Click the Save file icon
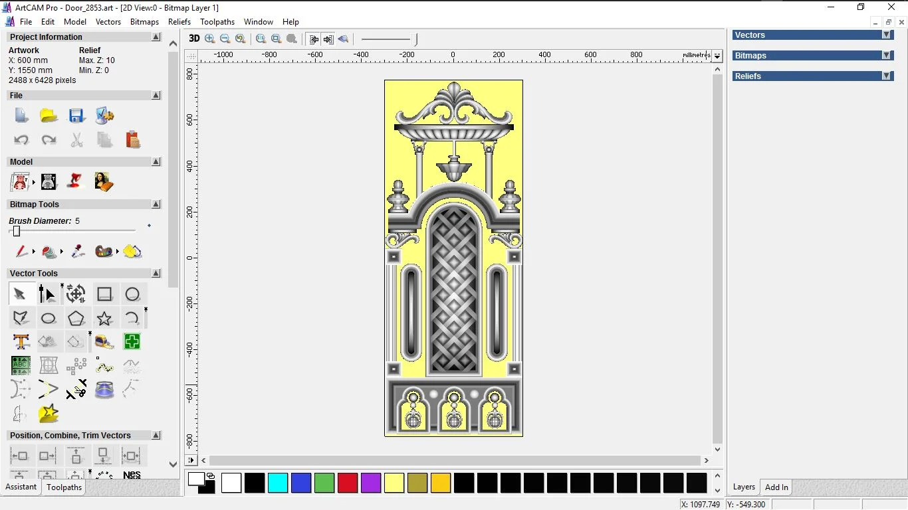The width and height of the screenshot is (908, 510). pos(76,116)
